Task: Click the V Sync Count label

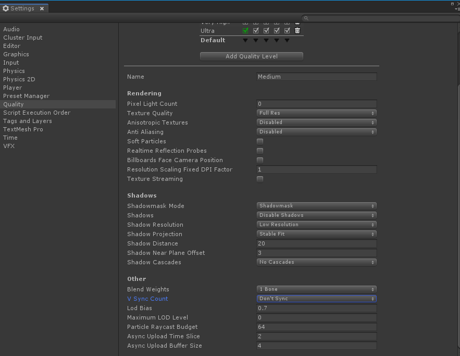Action: tap(147, 299)
